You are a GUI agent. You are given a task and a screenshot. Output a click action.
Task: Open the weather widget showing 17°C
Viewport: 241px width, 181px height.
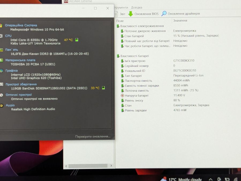tap(181, 179)
